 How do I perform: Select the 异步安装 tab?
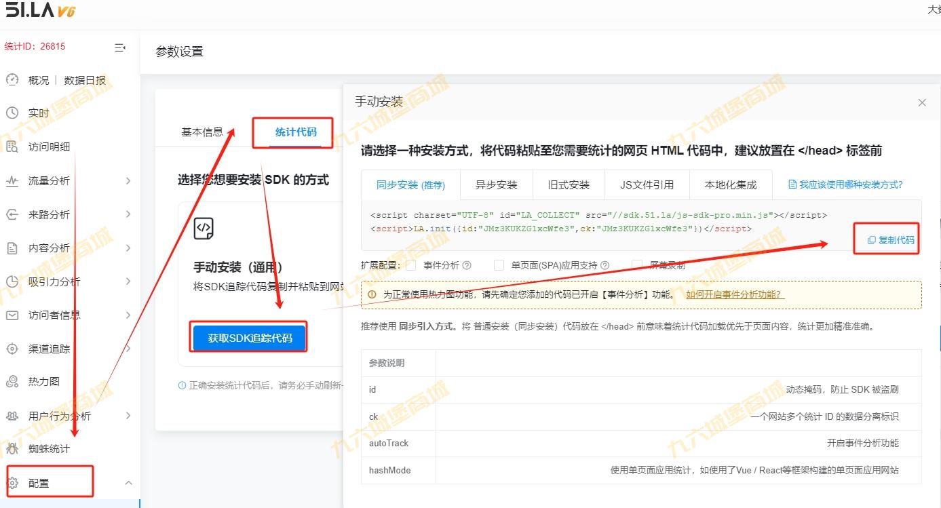click(x=497, y=184)
